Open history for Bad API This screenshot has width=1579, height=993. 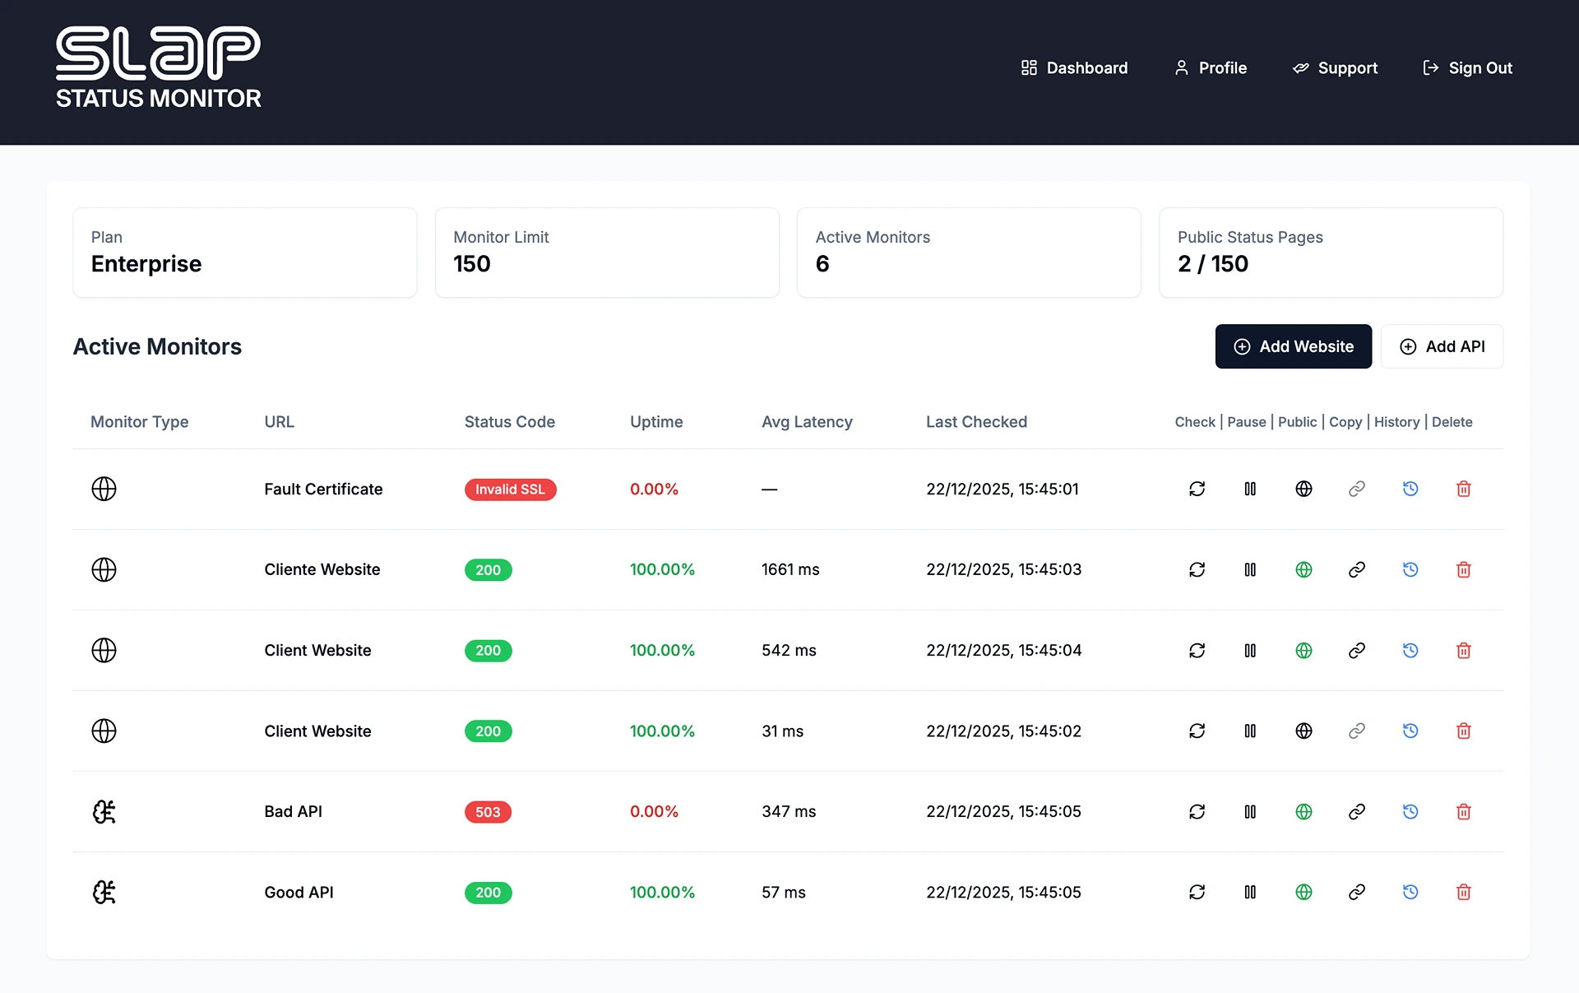tap(1411, 811)
